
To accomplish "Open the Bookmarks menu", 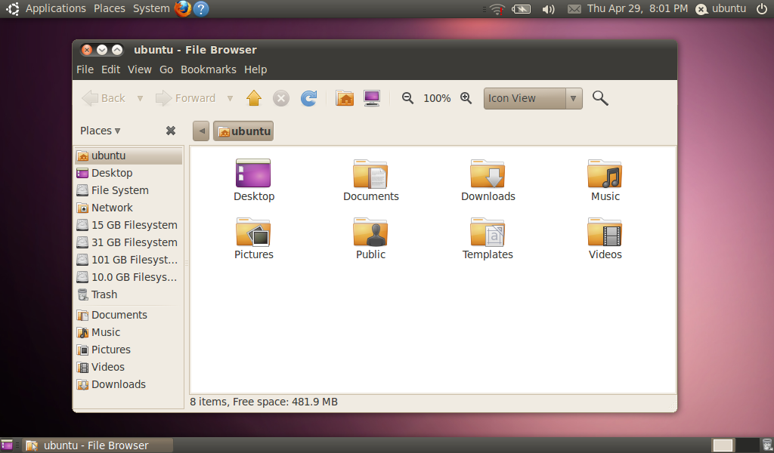I will coord(208,69).
